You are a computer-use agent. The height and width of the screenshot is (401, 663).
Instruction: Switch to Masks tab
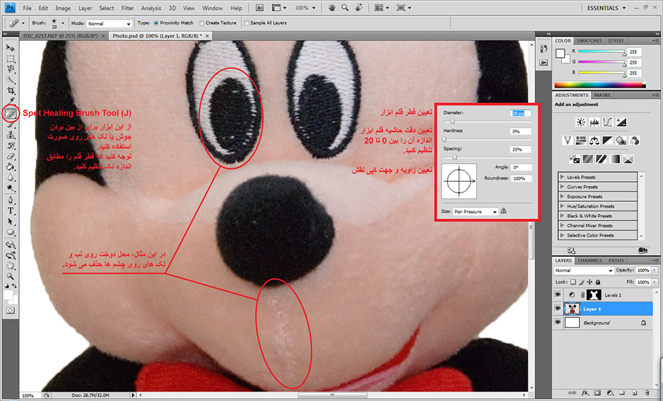(602, 95)
